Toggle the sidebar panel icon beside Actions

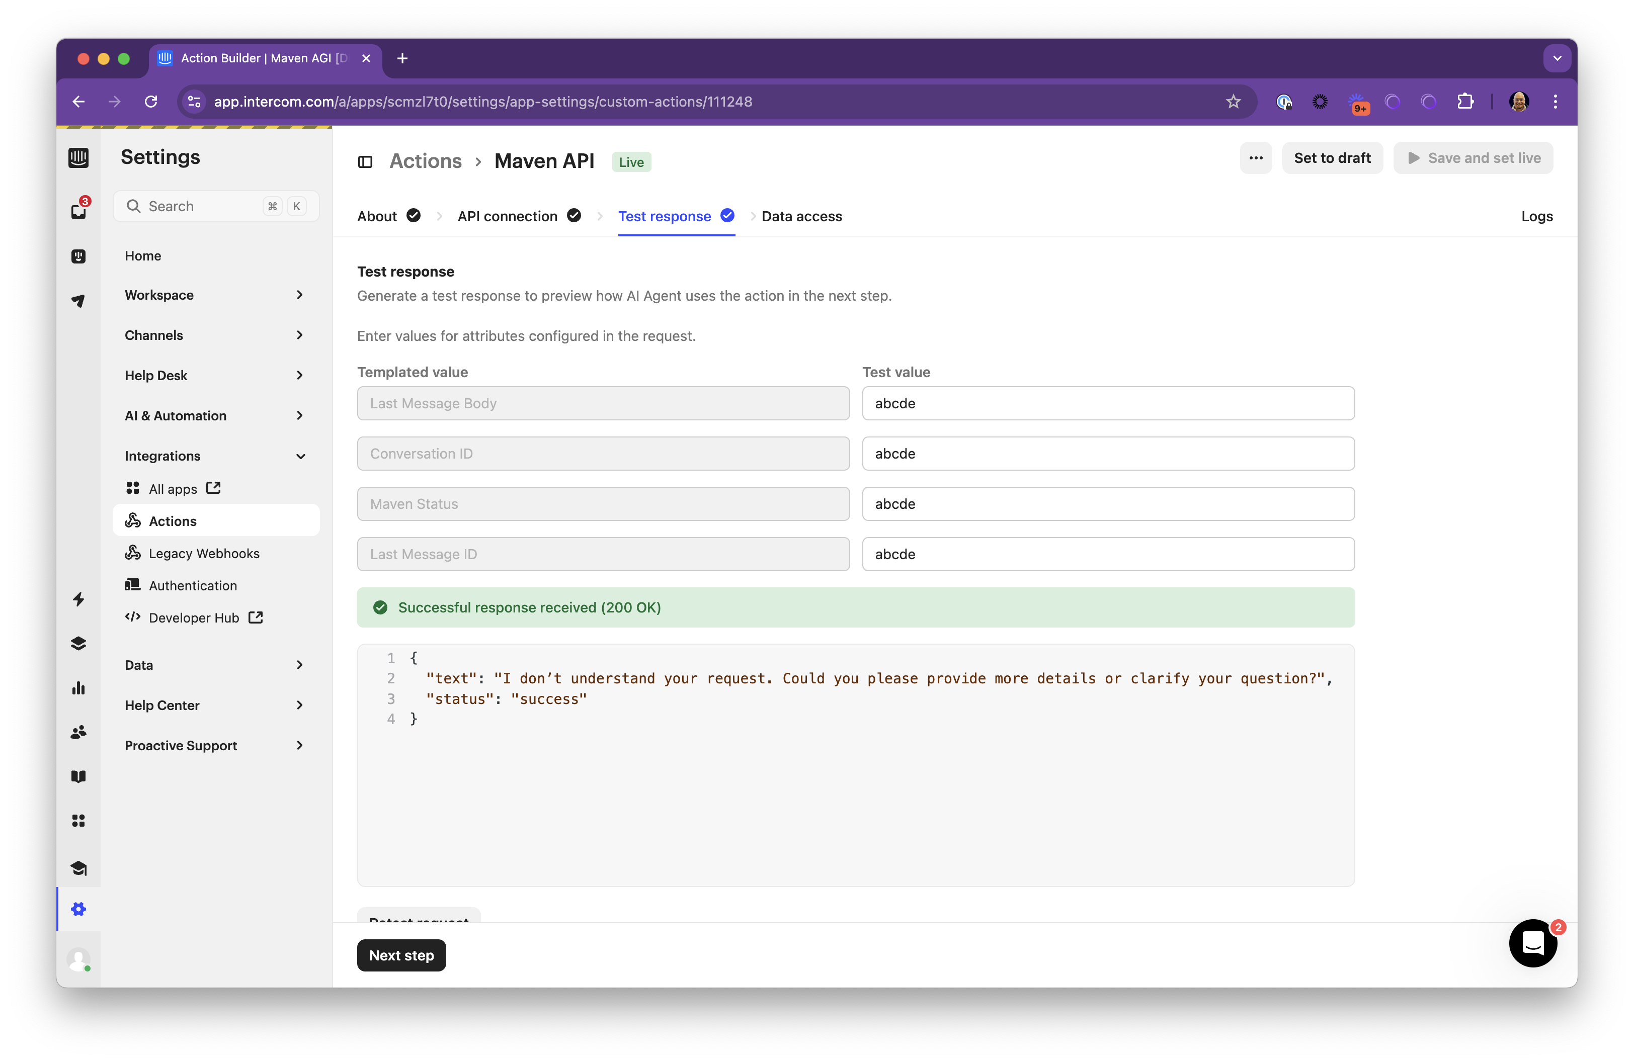click(365, 162)
